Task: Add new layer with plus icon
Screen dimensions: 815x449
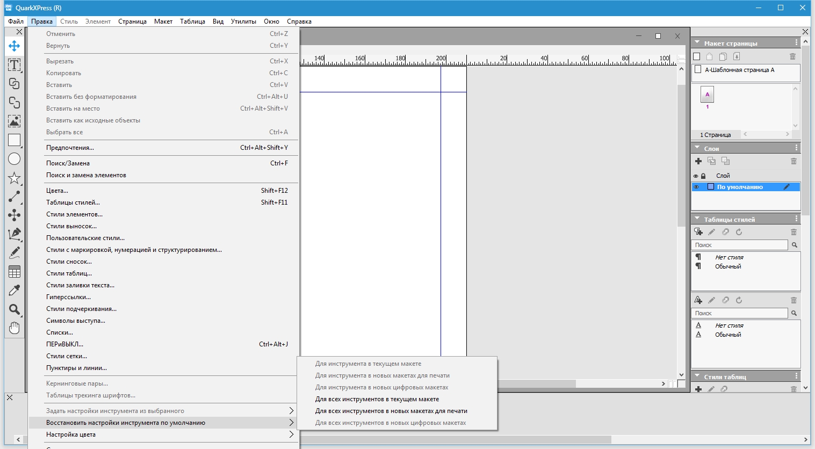Action: coord(698,161)
